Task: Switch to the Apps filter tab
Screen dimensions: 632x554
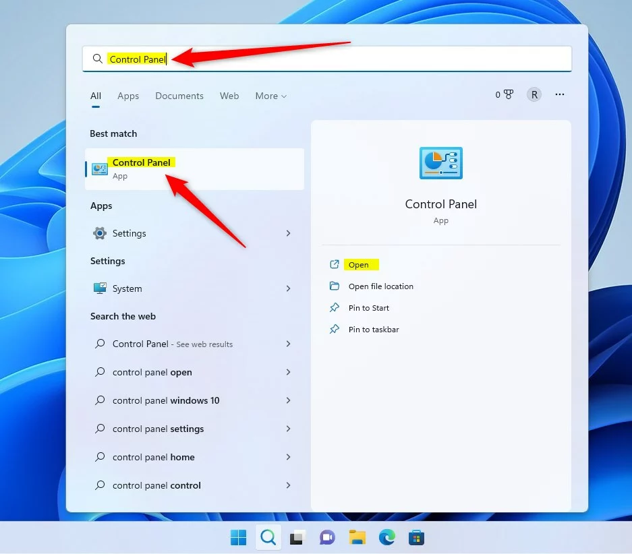Action: click(128, 96)
